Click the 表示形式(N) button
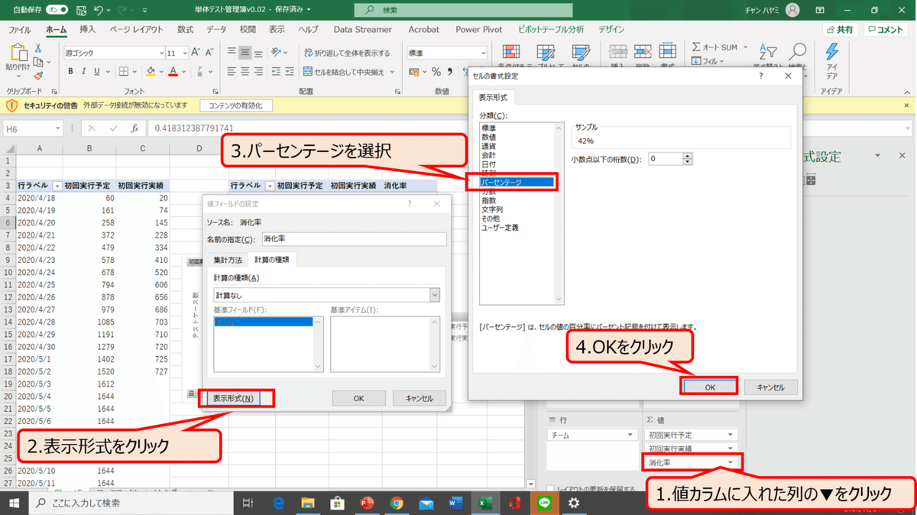This screenshot has width=917, height=515. 233,398
